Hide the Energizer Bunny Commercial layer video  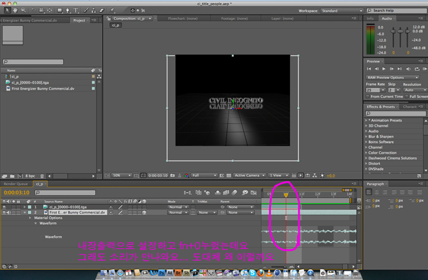pyautogui.click(x=4, y=212)
